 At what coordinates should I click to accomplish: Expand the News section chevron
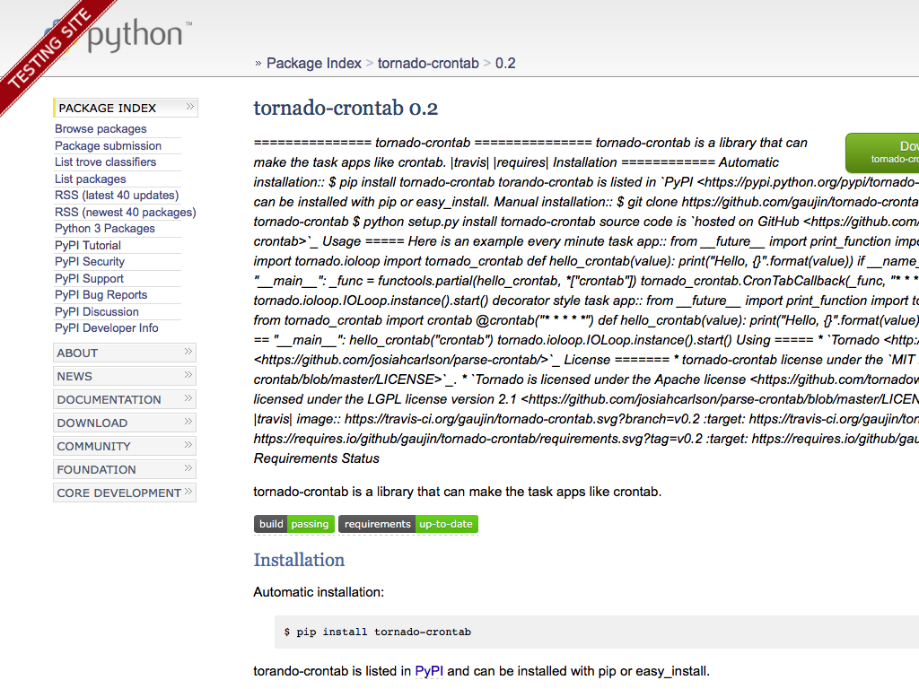tap(188, 376)
